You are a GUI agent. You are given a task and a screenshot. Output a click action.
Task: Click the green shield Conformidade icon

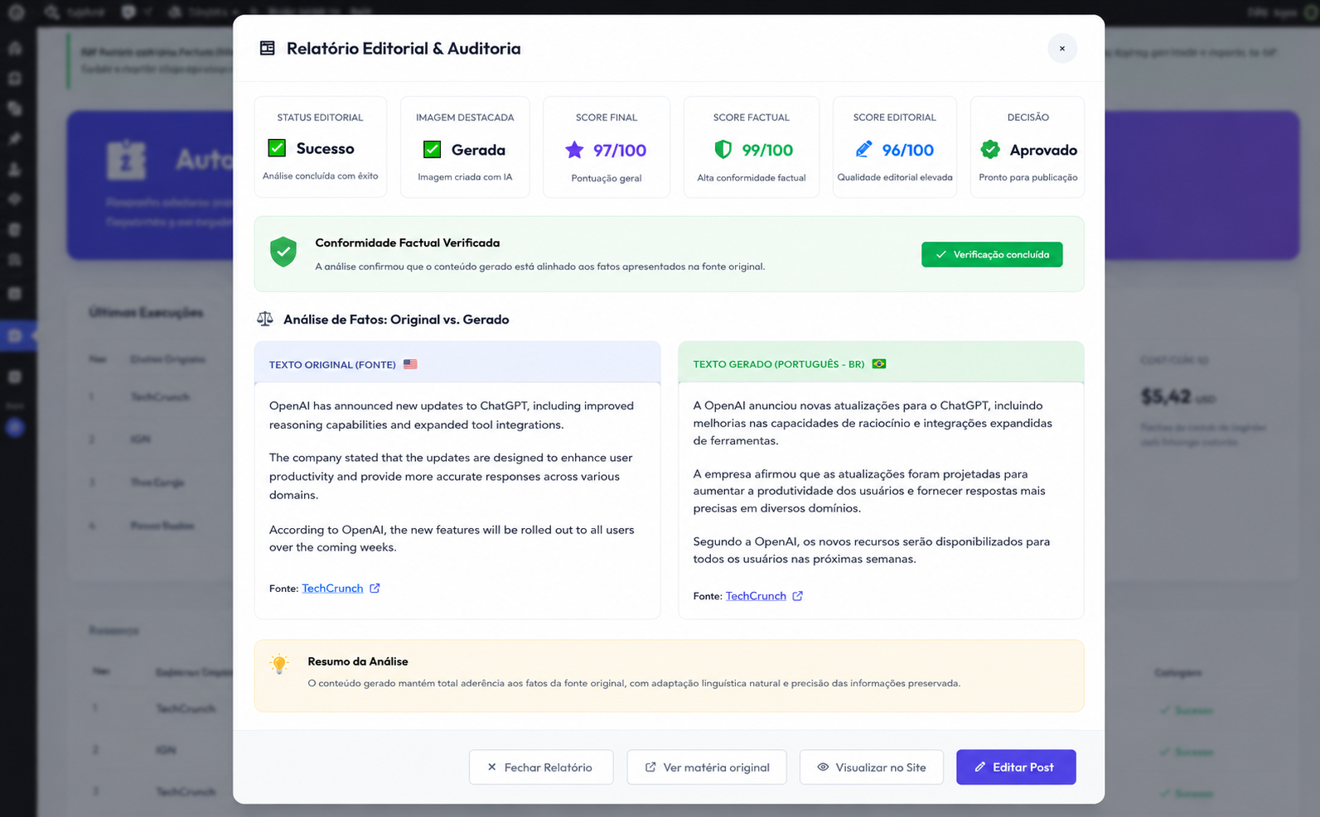click(x=283, y=252)
